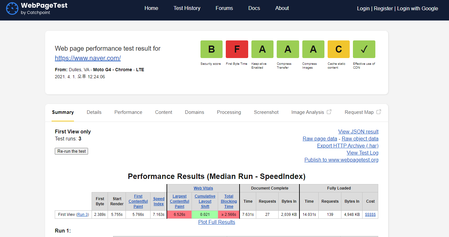Screen dimensions: 449x237
Task: Open View JSON result link
Action: (358, 131)
